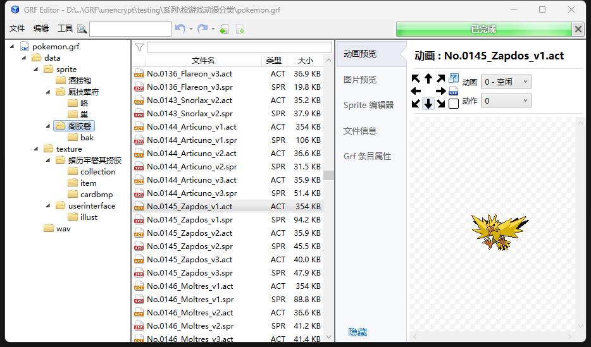Select the left arrow direction

coord(416,91)
